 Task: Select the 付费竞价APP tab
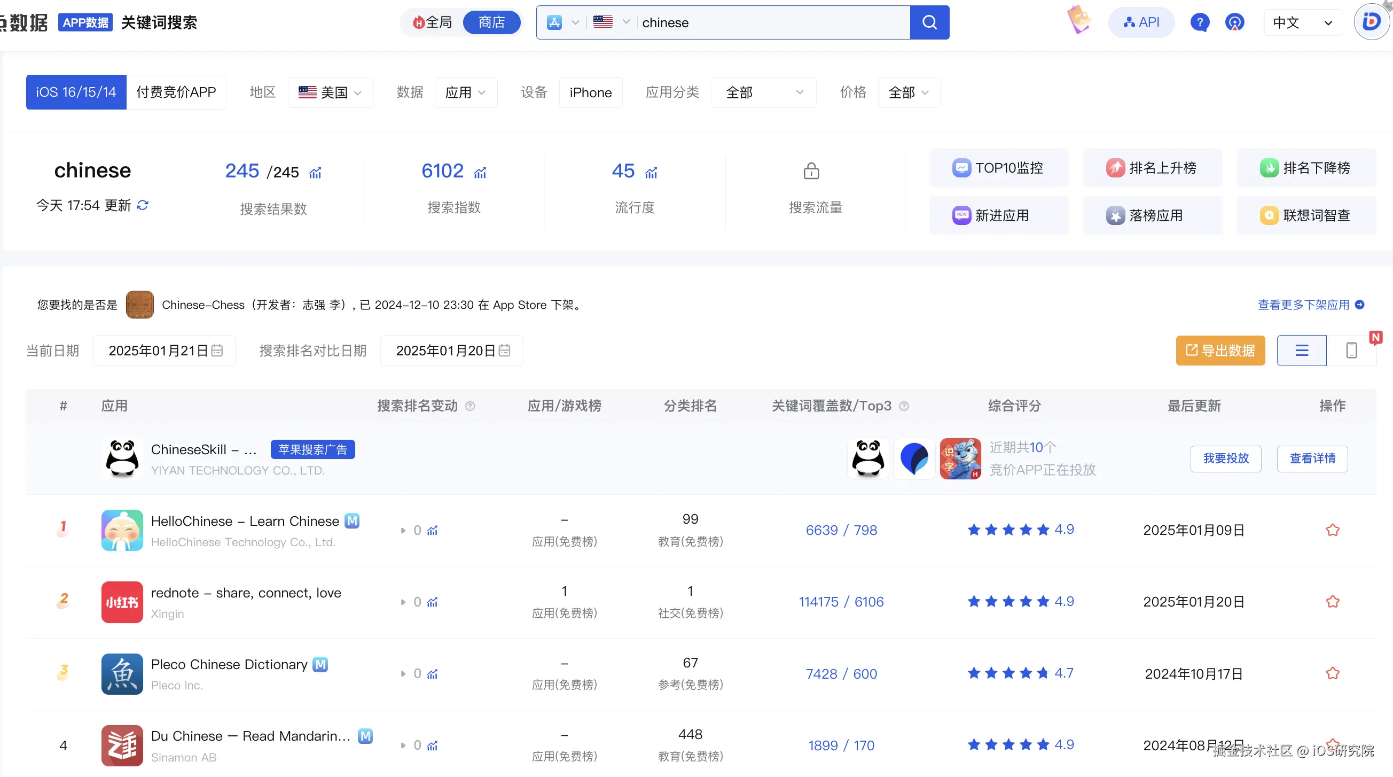pyautogui.click(x=176, y=92)
